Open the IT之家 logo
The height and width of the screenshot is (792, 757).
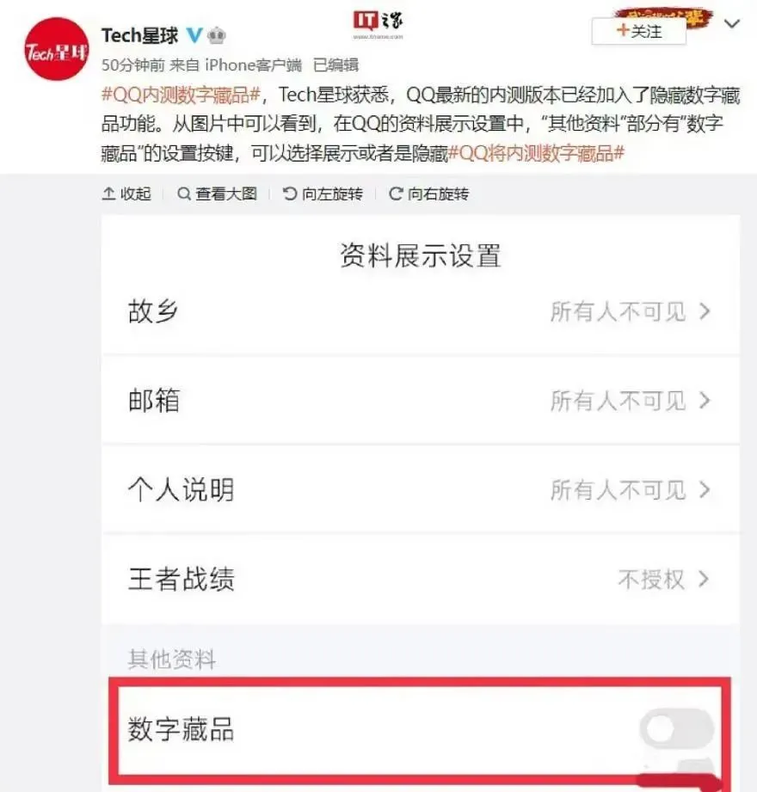(378, 24)
